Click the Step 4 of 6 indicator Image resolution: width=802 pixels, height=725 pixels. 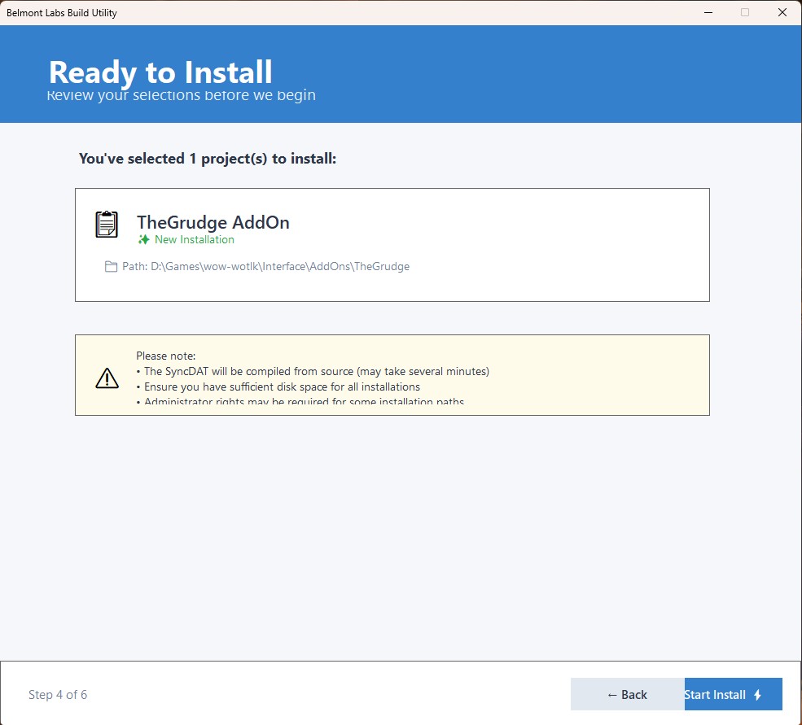[58, 695]
